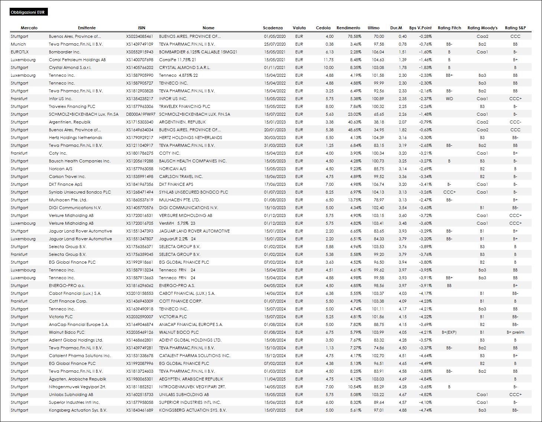542x422 pixels.
Task: Click the name cell "JaguarLR 2,2% 24"
Action: pos(177,239)
